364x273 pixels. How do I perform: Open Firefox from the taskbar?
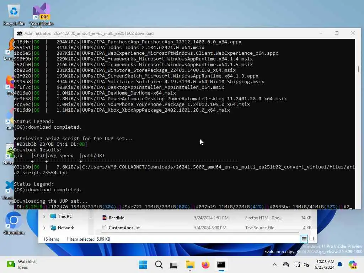(x=205, y=264)
